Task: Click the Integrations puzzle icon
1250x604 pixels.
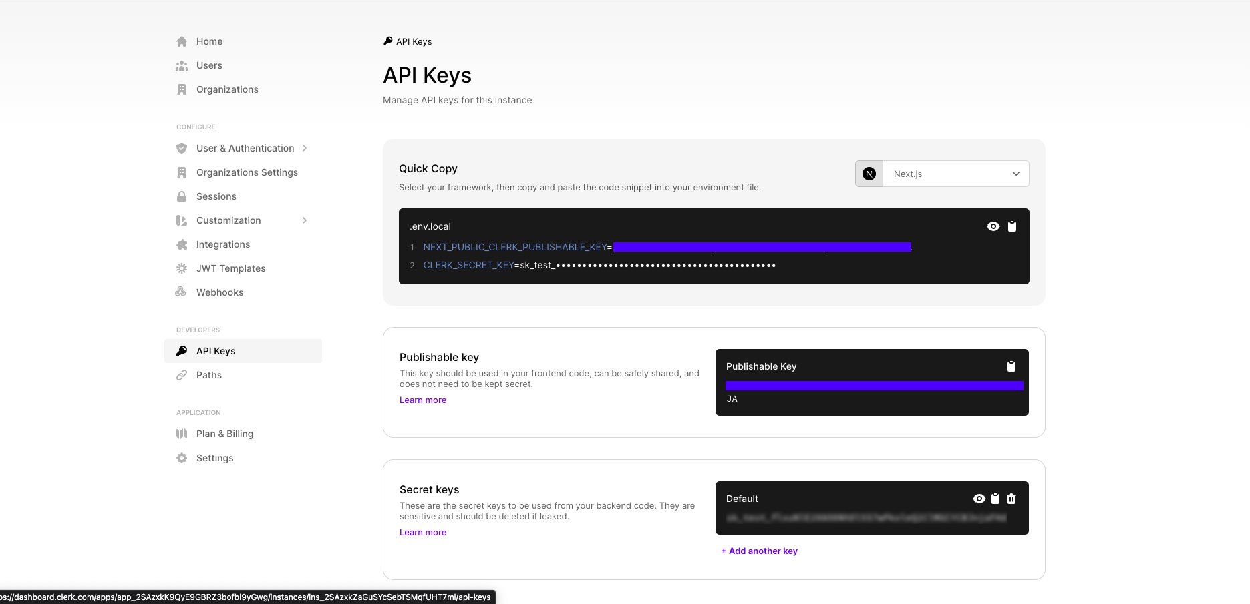Action: pos(182,244)
